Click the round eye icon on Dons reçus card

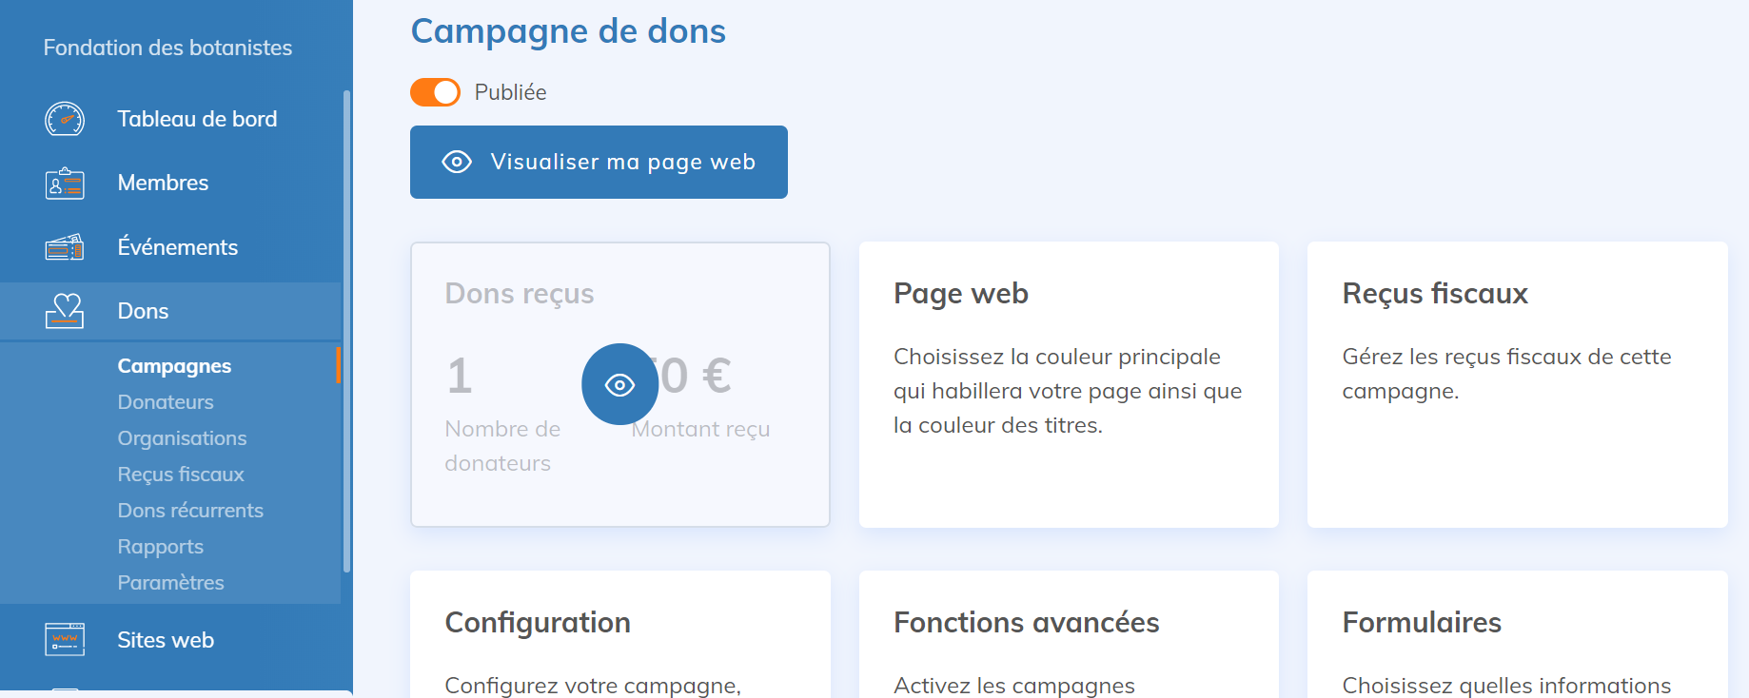[x=620, y=384]
